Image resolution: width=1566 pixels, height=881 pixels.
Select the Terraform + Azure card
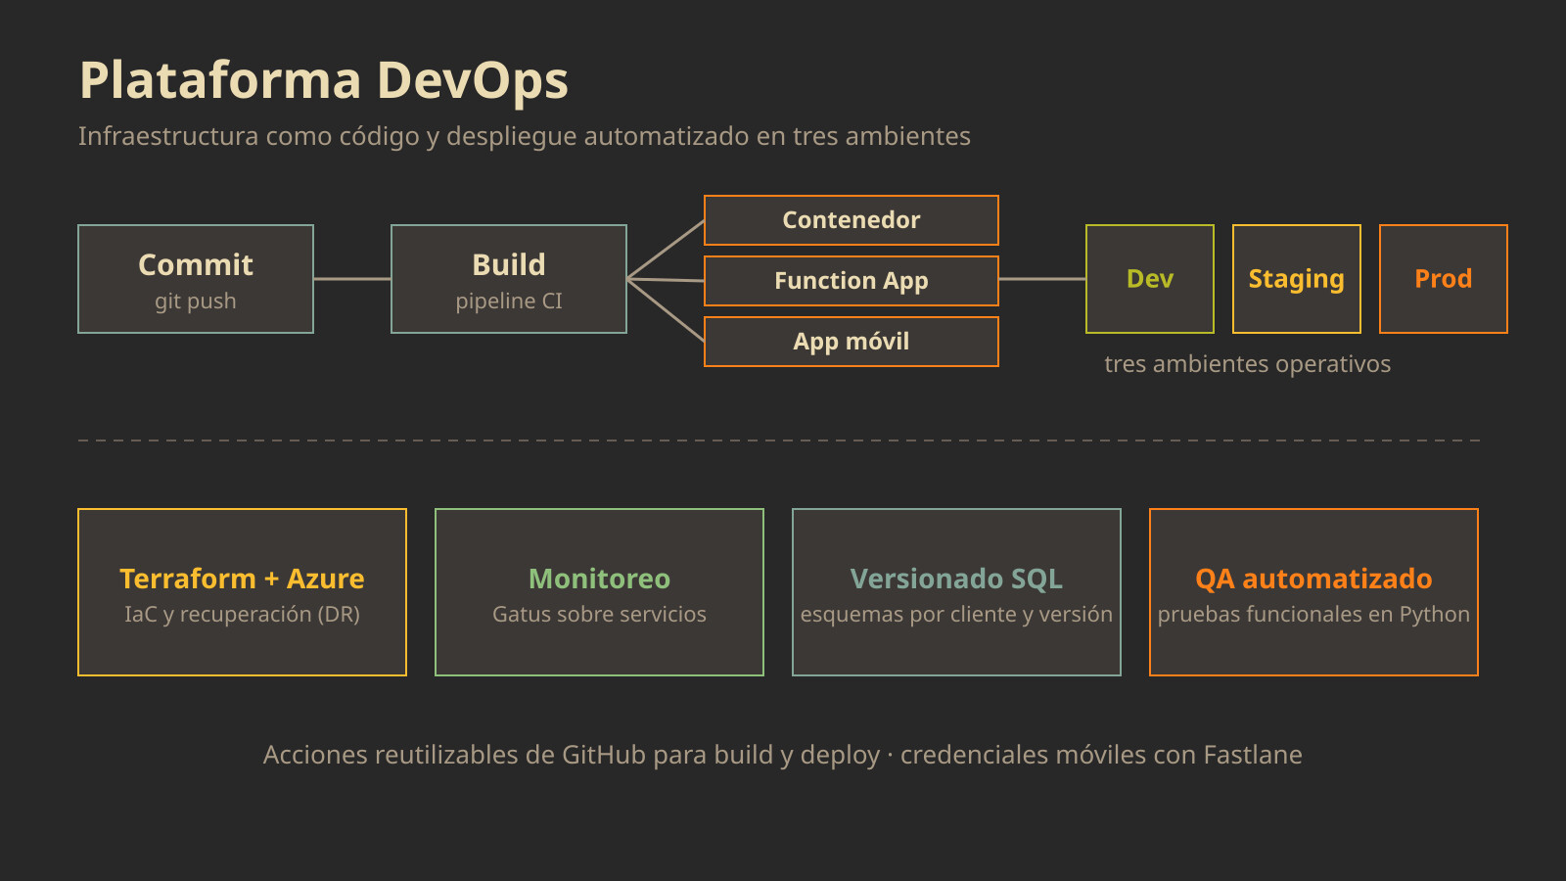[x=242, y=592]
